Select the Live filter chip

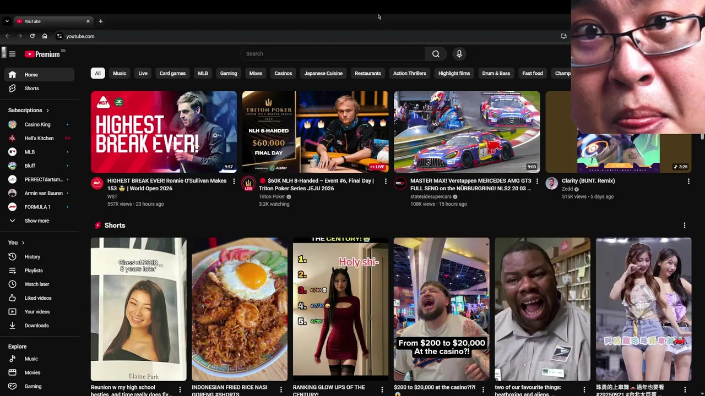(x=143, y=74)
